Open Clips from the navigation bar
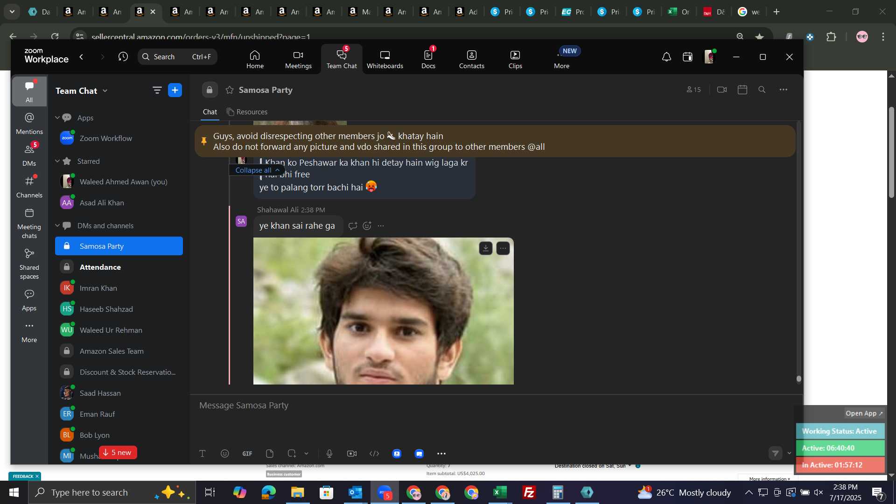Viewport: 896px width, 504px height. [x=515, y=59]
